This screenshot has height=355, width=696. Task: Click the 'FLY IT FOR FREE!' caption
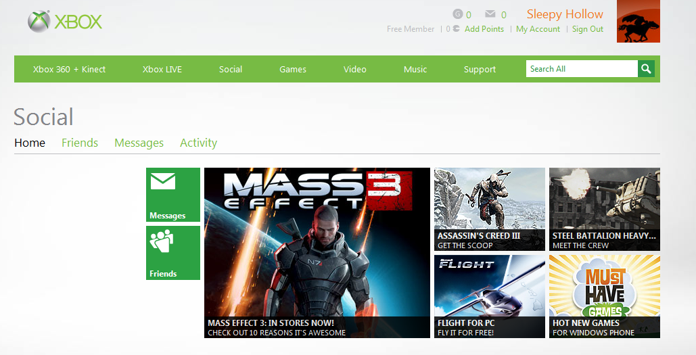click(x=465, y=333)
